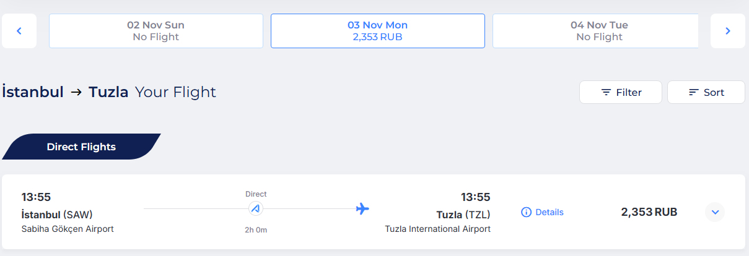Click the airline logo under Direct
The image size is (749, 256).
click(x=255, y=208)
